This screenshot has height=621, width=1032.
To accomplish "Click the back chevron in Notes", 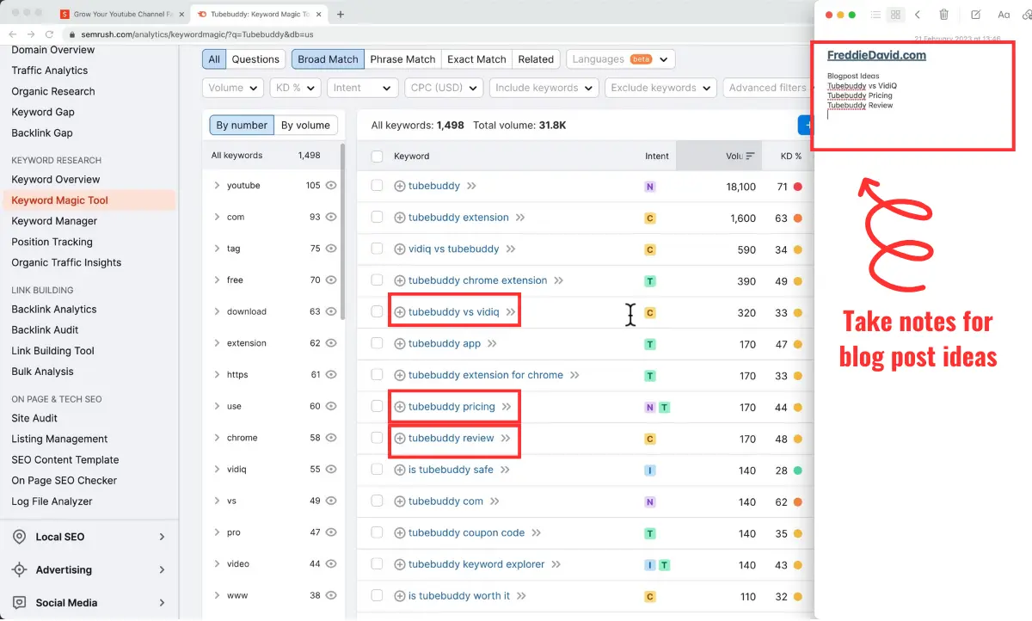I will pyautogui.click(x=918, y=15).
